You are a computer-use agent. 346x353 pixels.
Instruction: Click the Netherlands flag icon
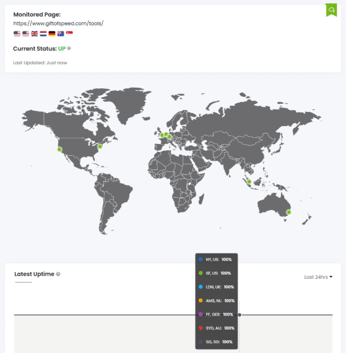tap(43, 34)
